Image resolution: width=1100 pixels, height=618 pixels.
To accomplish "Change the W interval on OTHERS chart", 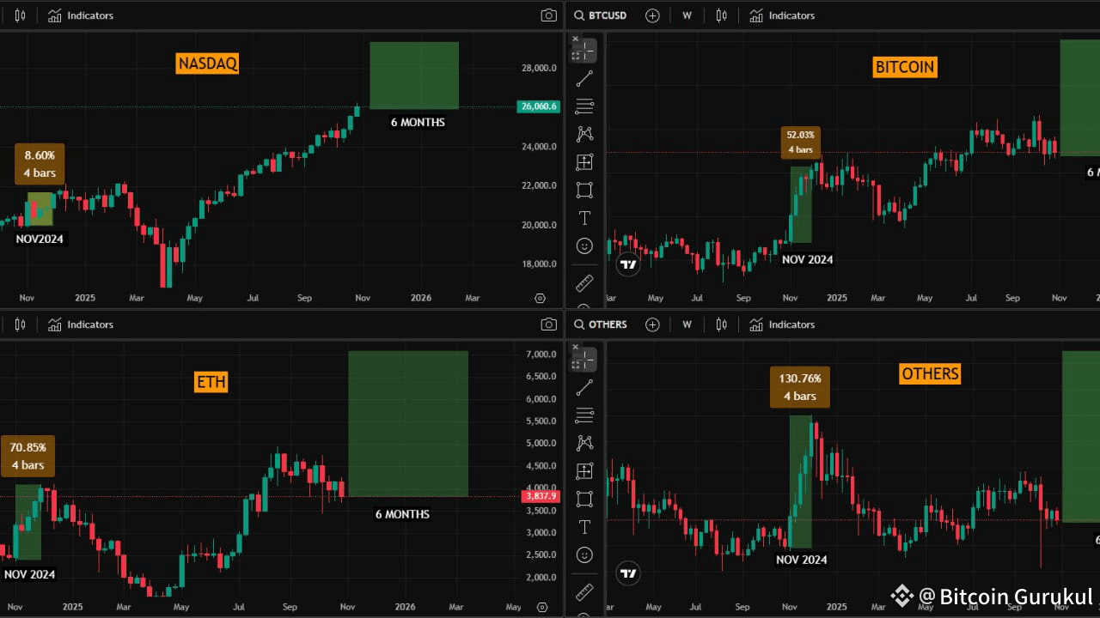I will [687, 324].
